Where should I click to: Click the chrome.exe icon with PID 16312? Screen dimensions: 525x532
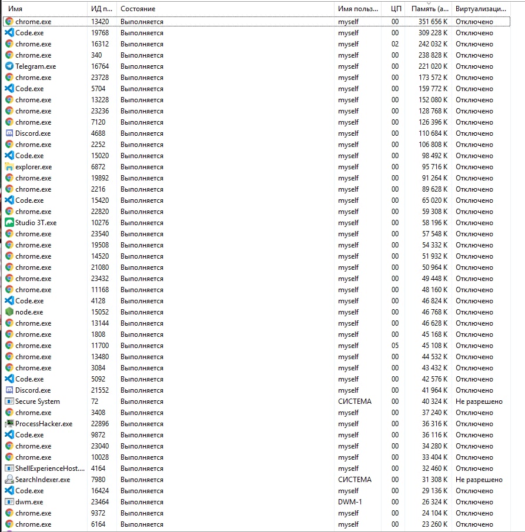[x=9, y=44]
